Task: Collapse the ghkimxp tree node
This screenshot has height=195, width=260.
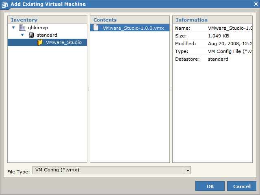Action: tap(13, 28)
